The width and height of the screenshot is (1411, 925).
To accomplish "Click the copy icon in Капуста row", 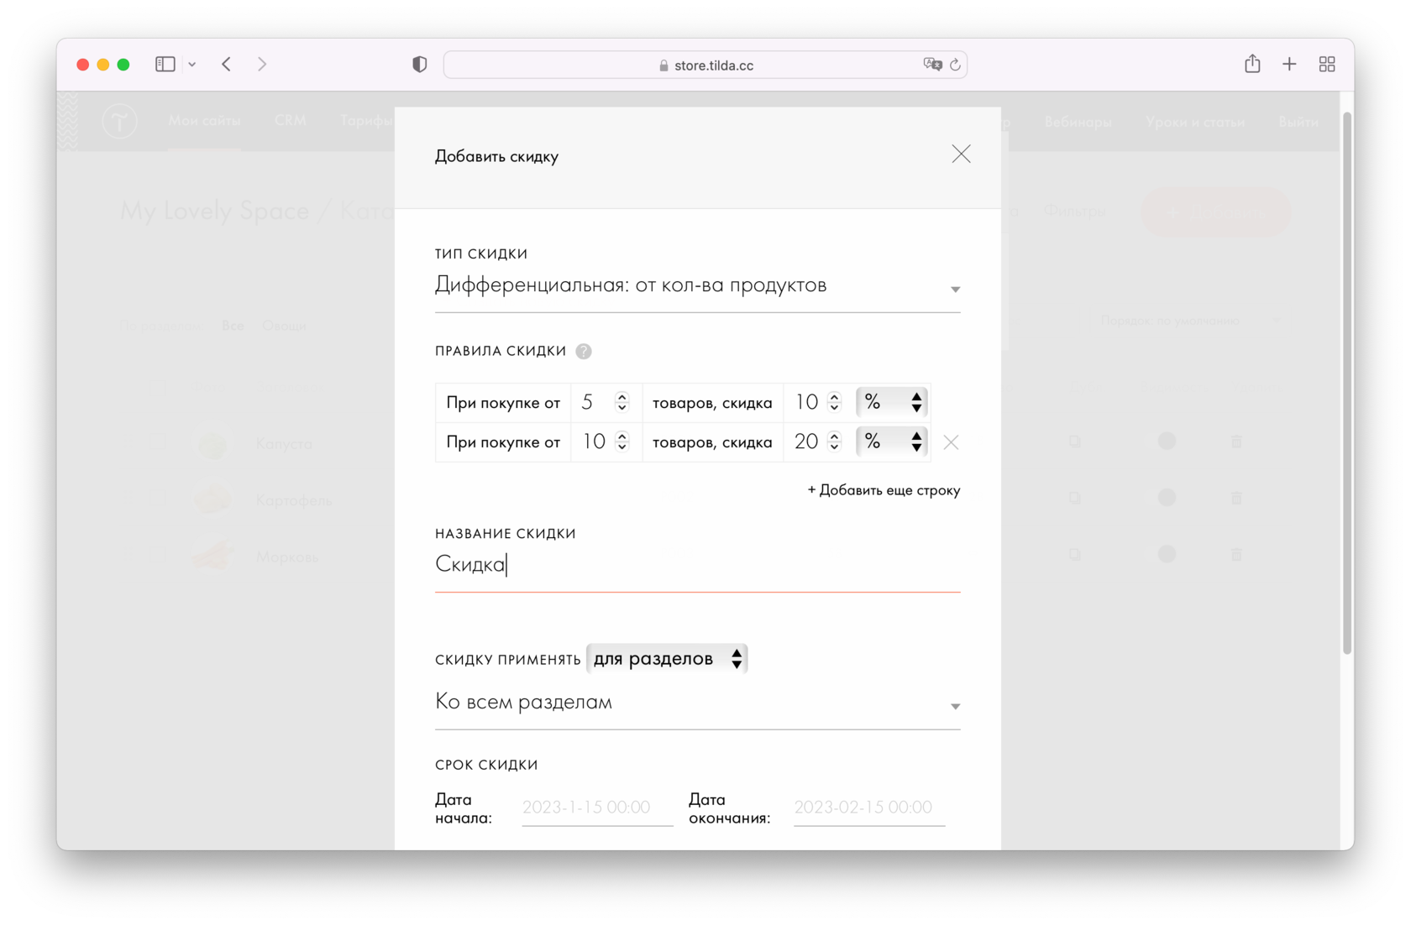I will 1075,441.
